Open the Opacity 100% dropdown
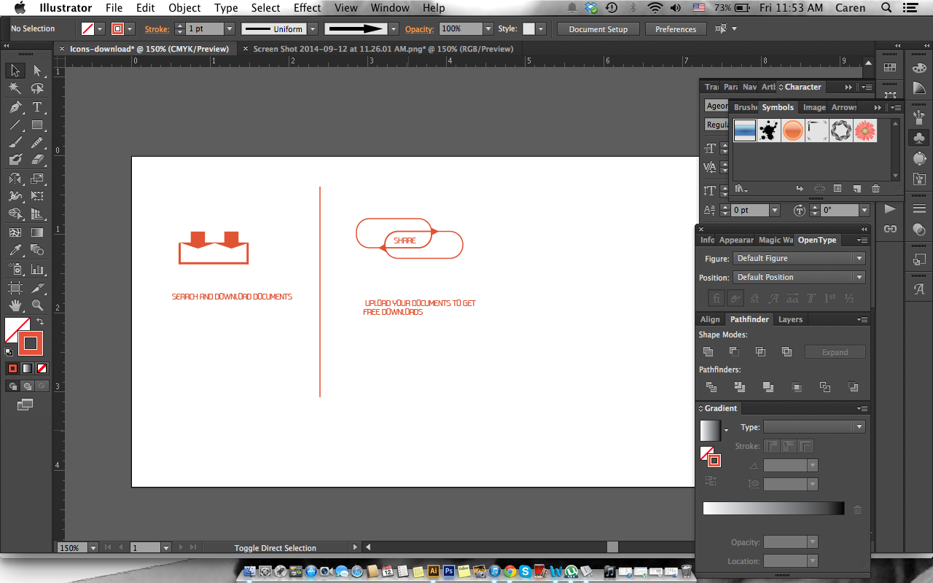This screenshot has height=583, width=933. (x=488, y=29)
